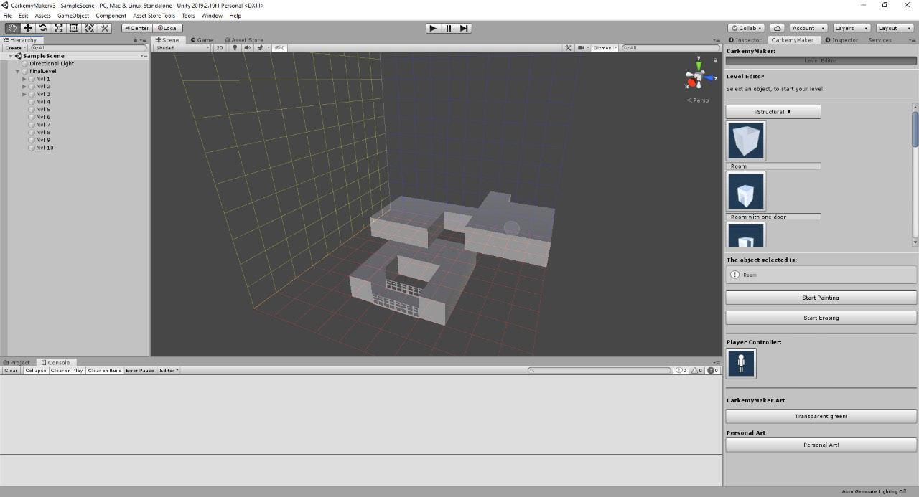Collapse the SampleScene root
The width and height of the screenshot is (919, 497).
pos(11,56)
